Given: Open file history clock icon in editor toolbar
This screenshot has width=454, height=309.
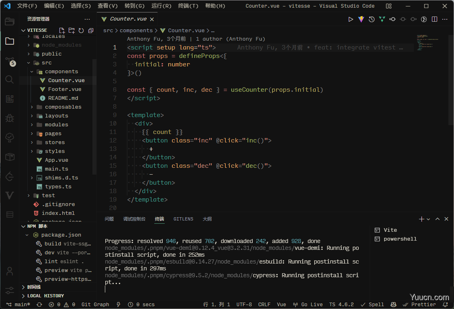Looking at the screenshot, I should coord(372,19).
